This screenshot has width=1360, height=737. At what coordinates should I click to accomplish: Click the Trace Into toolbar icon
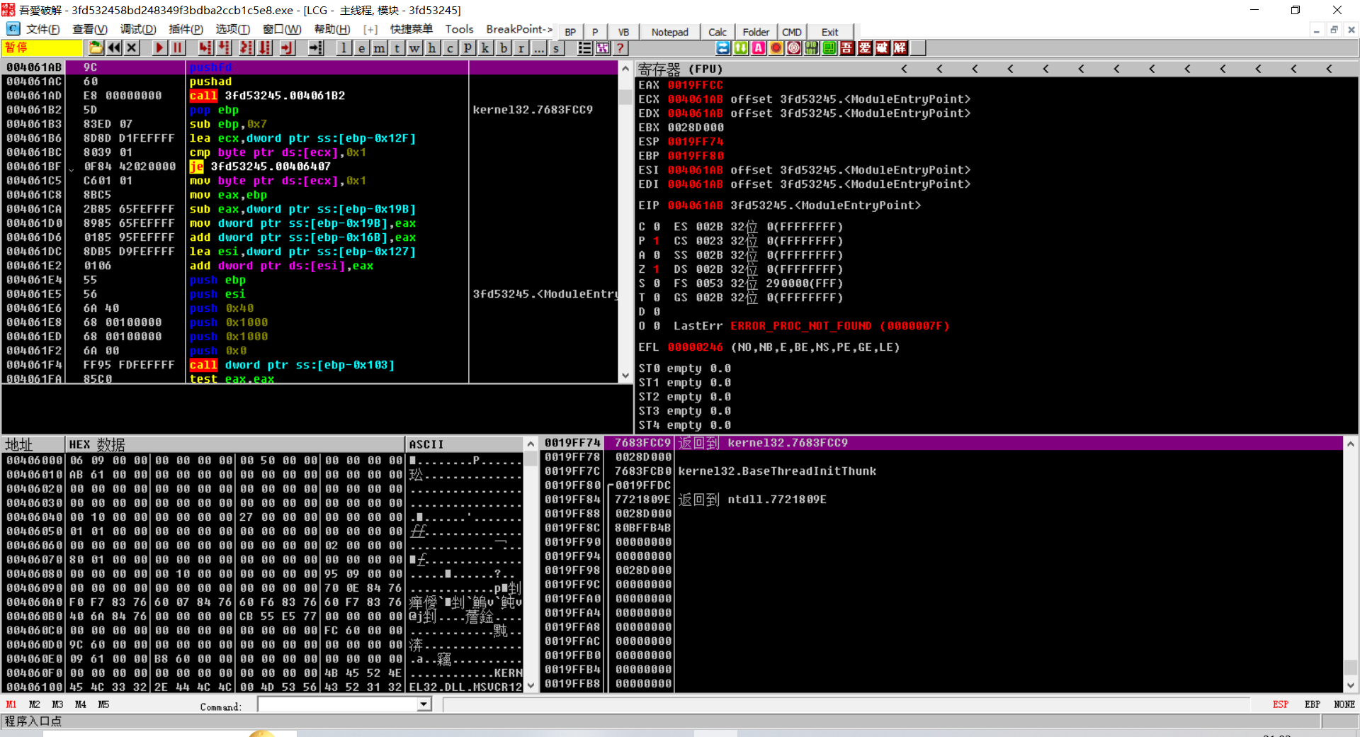(246, 47)
